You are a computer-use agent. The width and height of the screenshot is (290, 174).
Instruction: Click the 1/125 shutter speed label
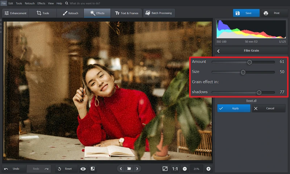[x=282, y=42]
